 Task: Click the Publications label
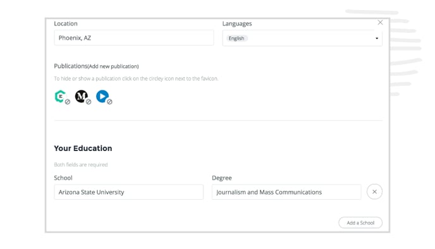71,66
